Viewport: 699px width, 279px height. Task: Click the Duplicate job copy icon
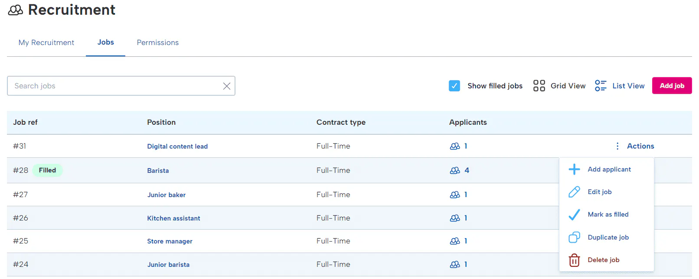pos(574,237)
